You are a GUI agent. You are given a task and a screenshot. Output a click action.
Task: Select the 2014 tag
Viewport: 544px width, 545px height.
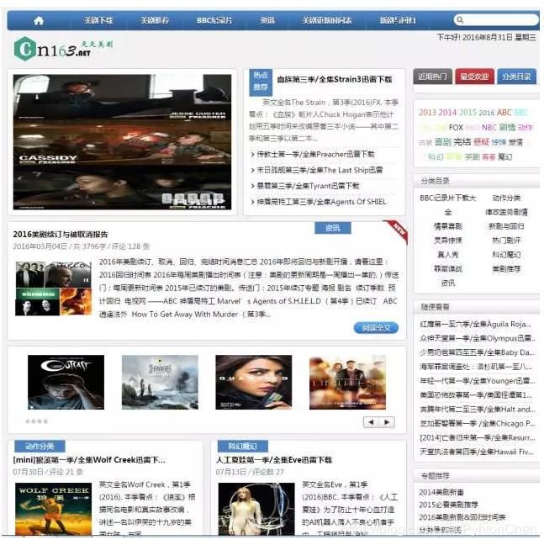pos(447,112)
